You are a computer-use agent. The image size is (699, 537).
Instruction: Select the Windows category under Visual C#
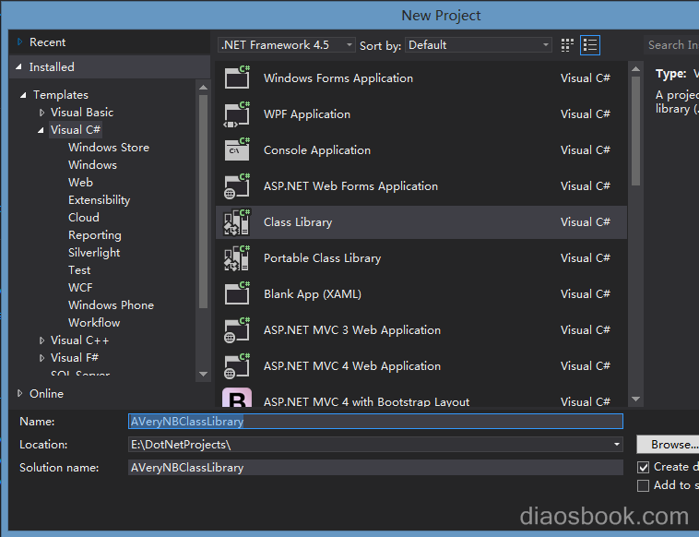pyautogui.click(x=92, y=164)
